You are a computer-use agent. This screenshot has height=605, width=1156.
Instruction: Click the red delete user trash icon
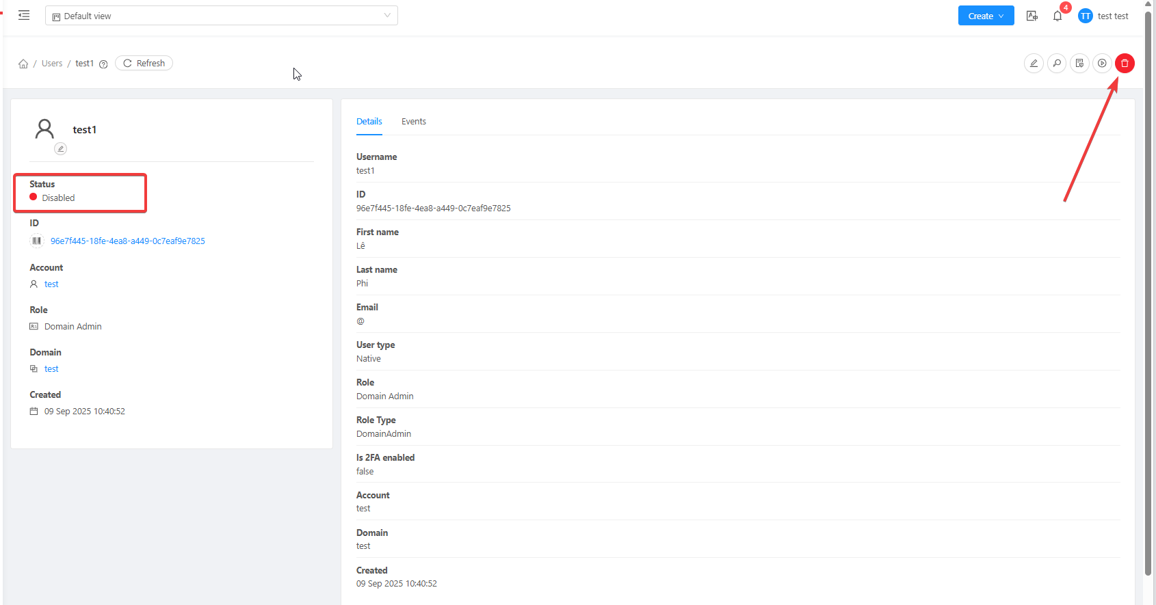coord(1125,64)
